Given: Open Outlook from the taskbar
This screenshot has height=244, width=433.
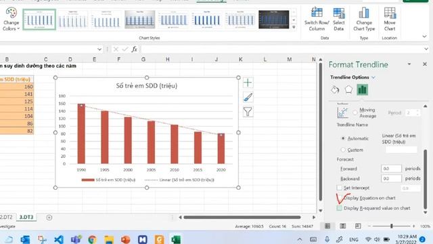Looking at the screenshot, I should (x=25, y=239).
